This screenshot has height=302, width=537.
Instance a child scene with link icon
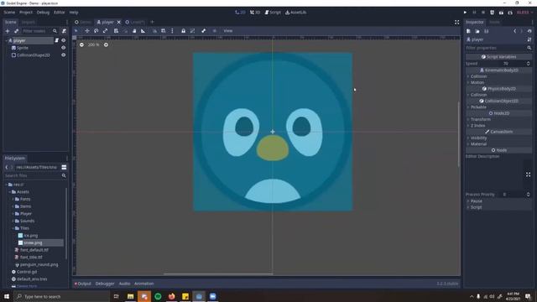(x=16, y=31)
